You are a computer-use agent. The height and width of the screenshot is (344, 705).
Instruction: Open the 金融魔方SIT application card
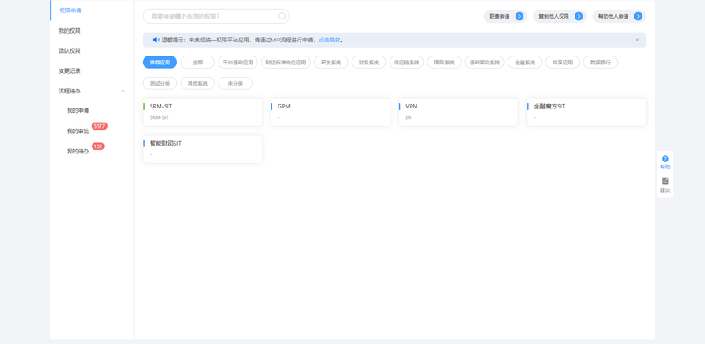click(x=586, y=112)
